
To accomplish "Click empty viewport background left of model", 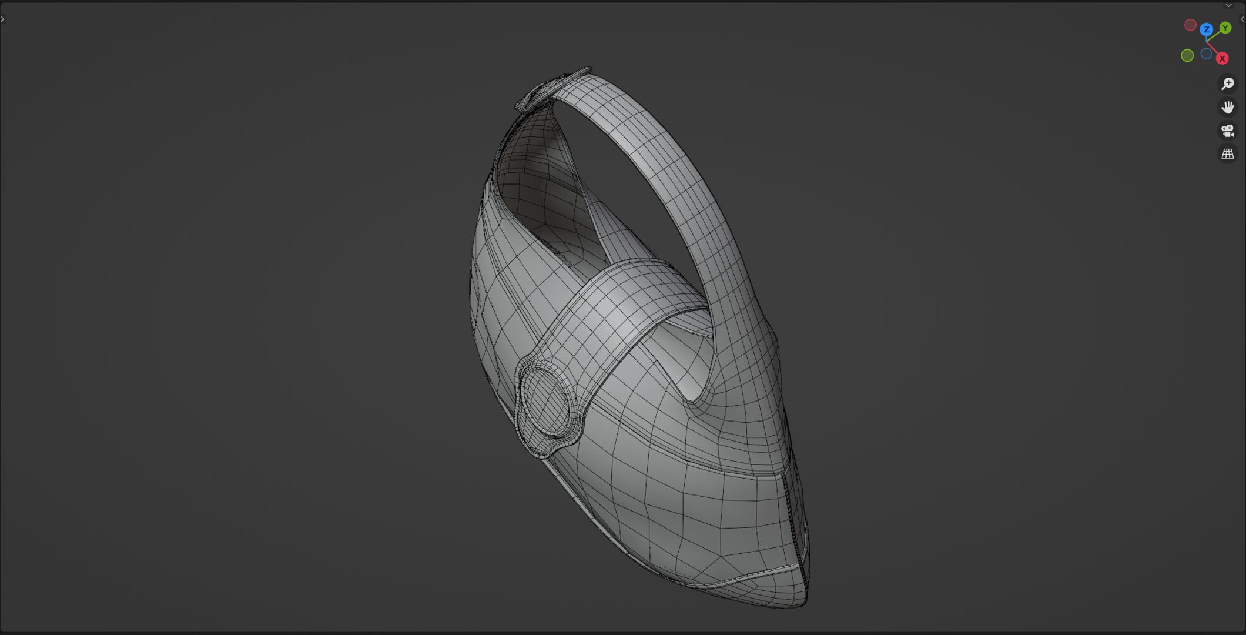I will pyautogui.click(x=235, y=317).
